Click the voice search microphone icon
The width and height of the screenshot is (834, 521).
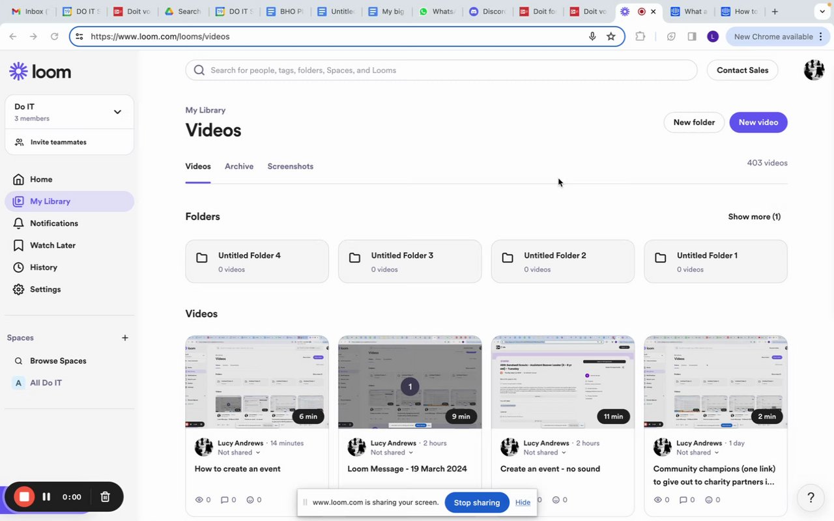[x=592, y=36]
